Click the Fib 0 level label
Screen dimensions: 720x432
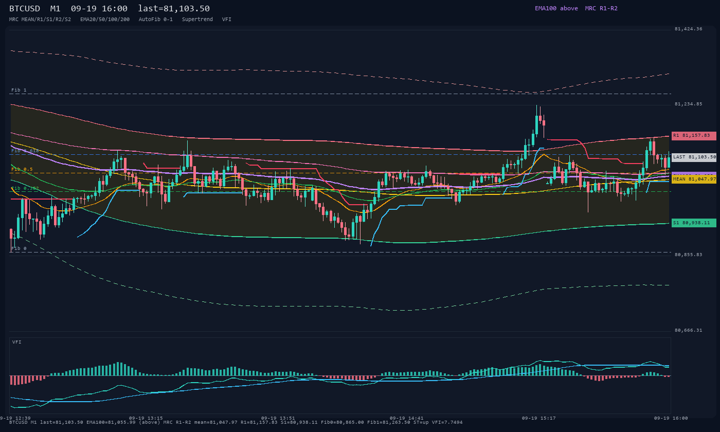(19, 248)
